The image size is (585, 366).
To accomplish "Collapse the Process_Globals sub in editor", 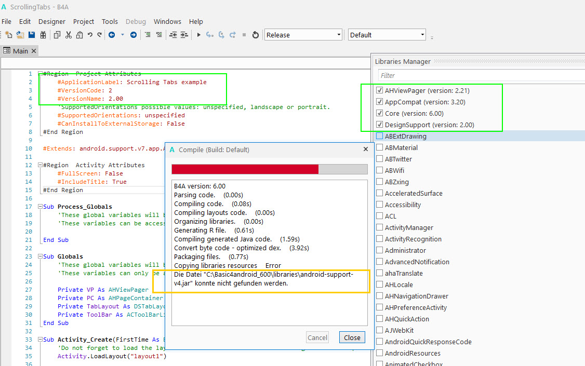I will [x=40, y=207].
